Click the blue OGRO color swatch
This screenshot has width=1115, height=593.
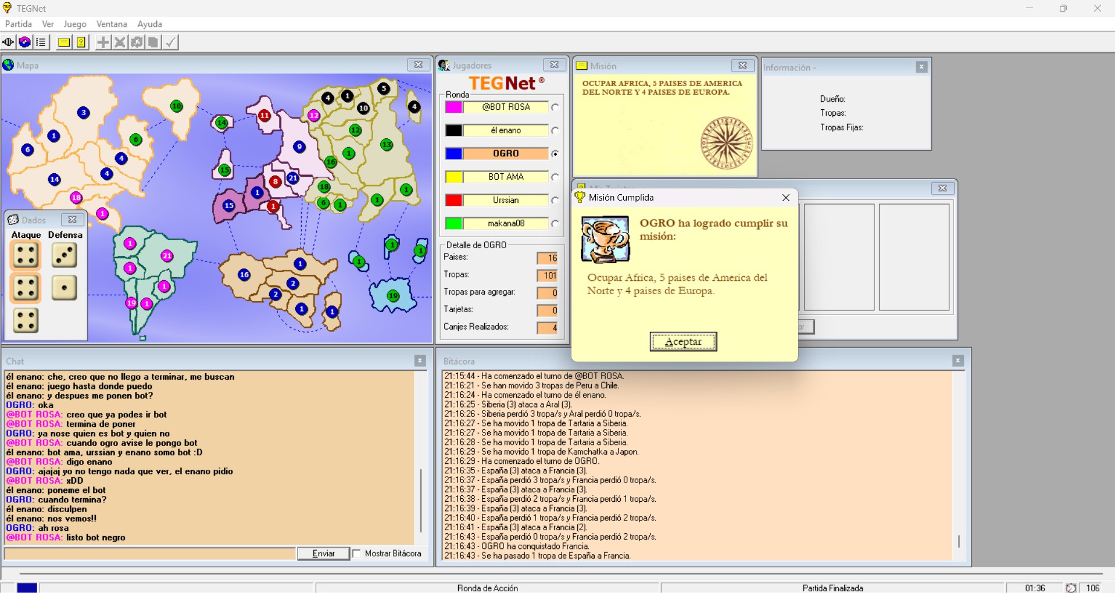453,154
